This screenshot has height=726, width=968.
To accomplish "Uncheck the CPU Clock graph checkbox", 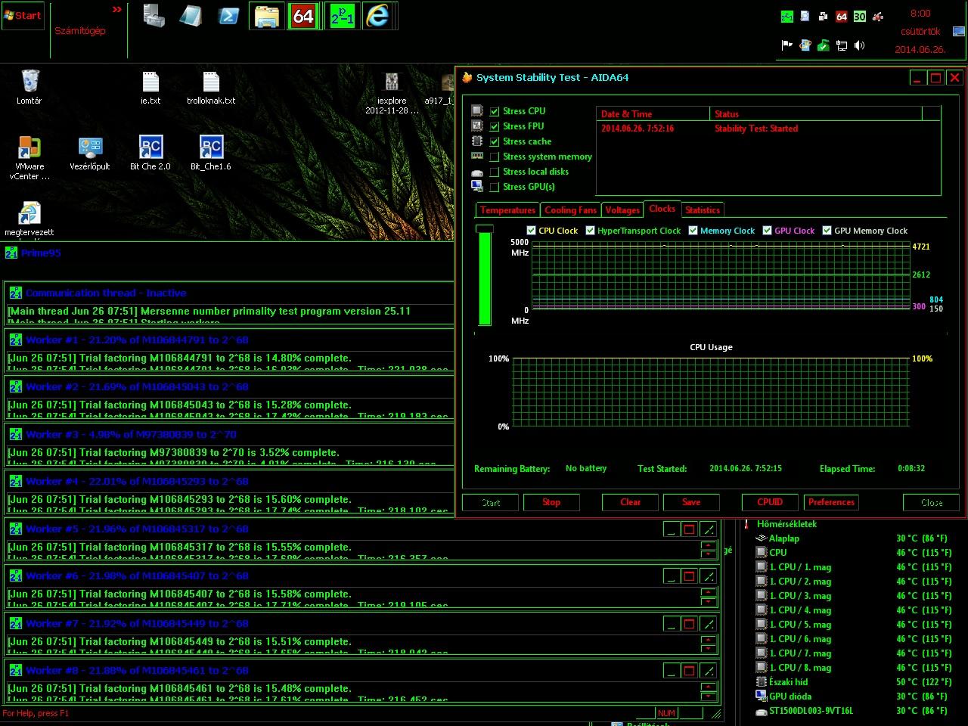I will pyautogui.click(x=531, y=231).
